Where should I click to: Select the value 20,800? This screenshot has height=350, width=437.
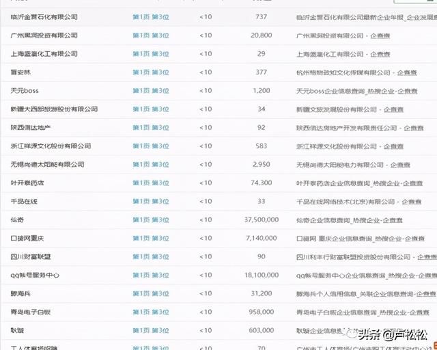[x=261, y=35]
